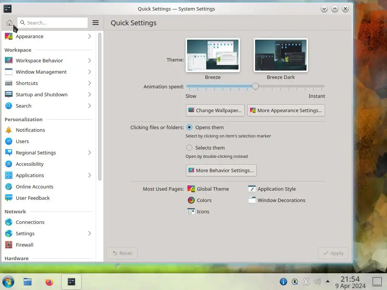Open the file manager from taskbar

coord(28,282)
